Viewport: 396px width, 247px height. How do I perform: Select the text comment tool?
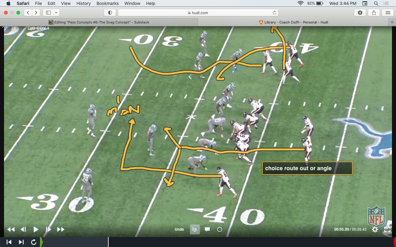pos(207,229)
